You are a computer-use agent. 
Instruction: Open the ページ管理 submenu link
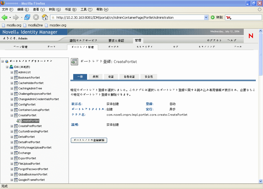coord(21,47)
